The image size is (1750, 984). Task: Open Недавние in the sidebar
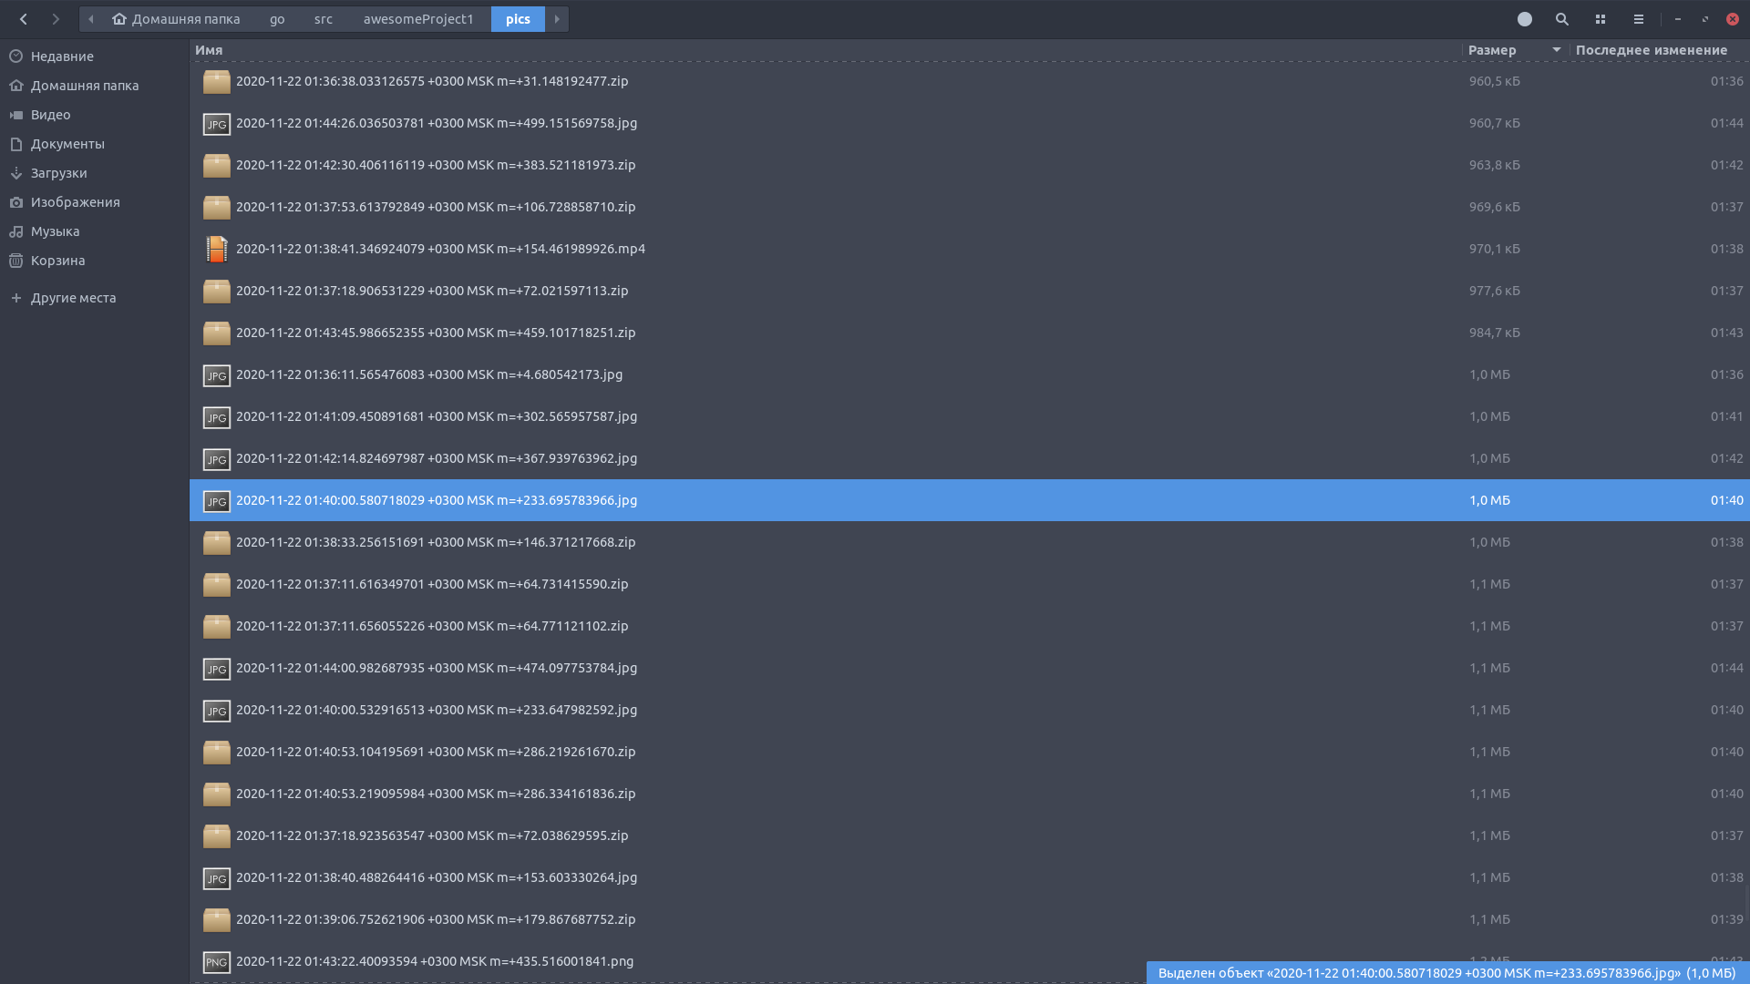tap(62, 56)
